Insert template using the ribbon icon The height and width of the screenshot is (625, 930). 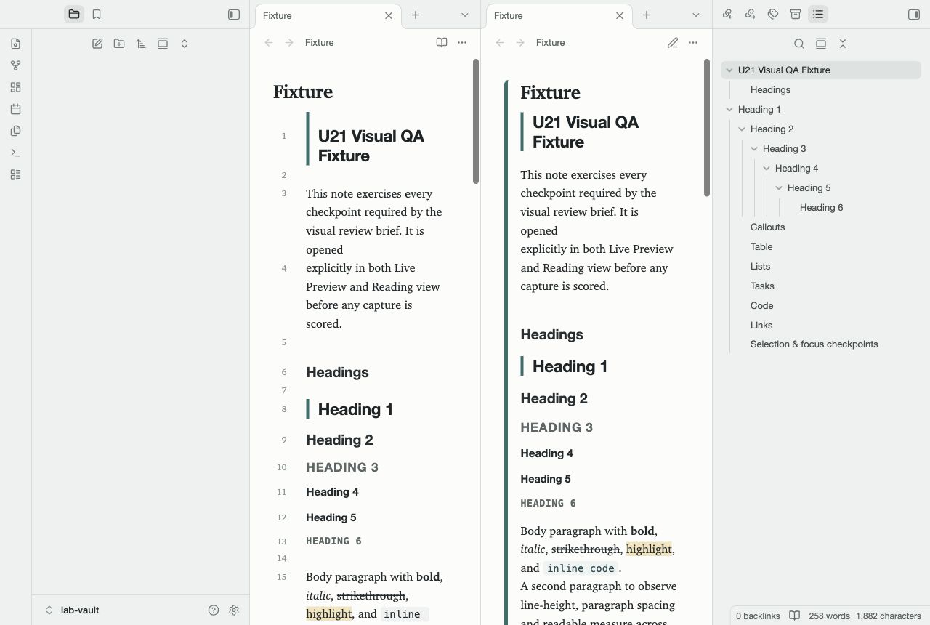[16, 131]
